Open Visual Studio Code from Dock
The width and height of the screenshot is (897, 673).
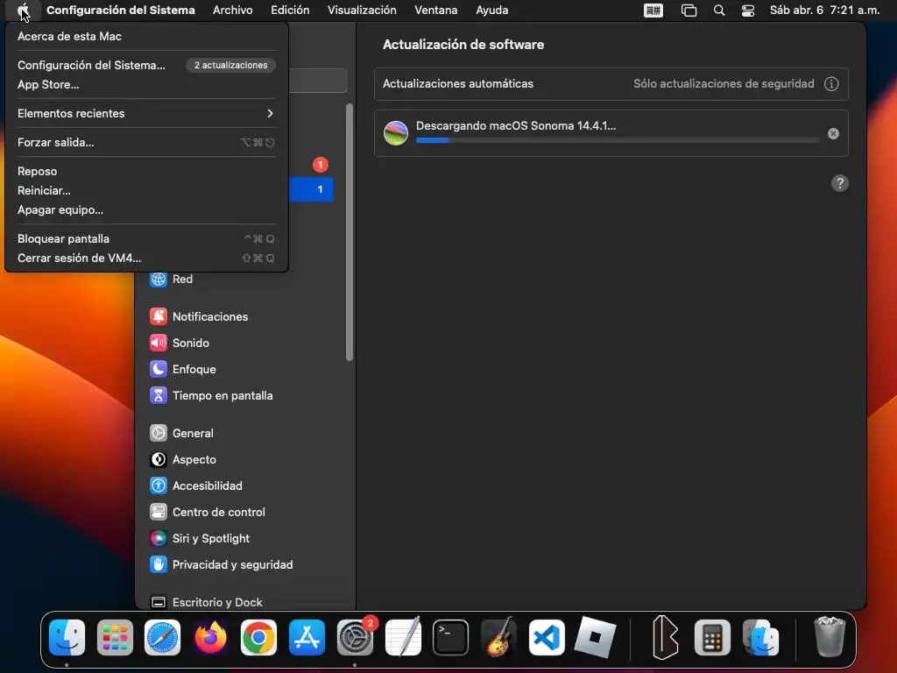coord(547,638)
